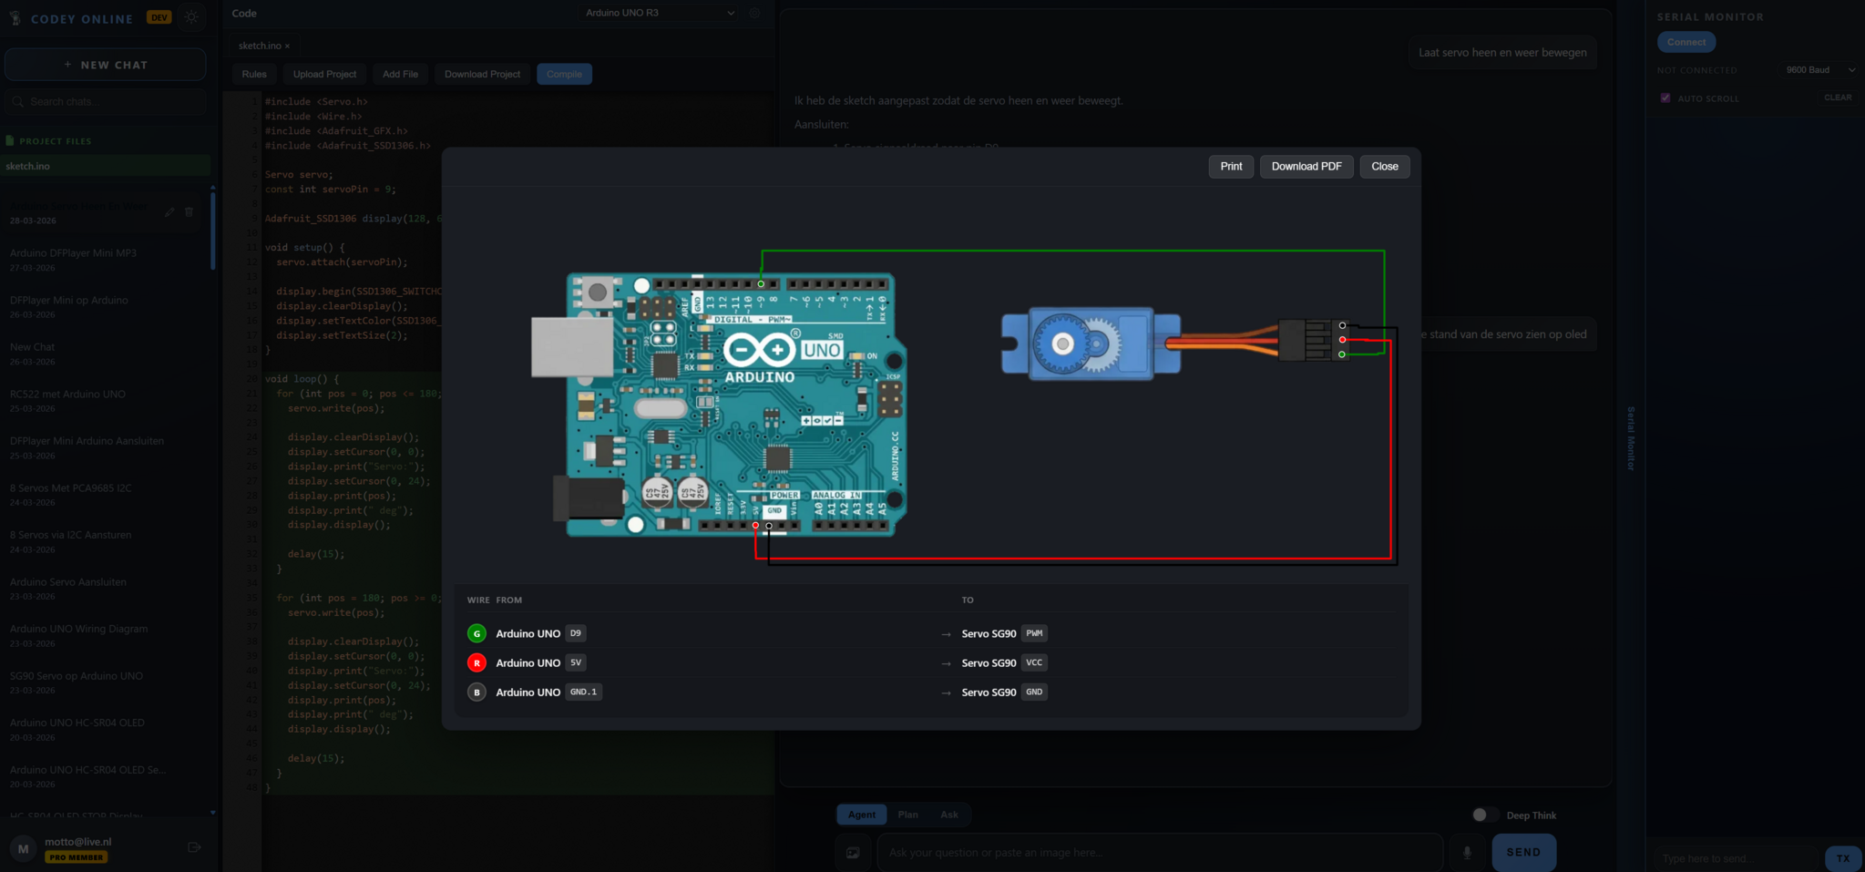Click the microphone voice input icon
This screenshot has height=872, width=1865.
(x=1467, y=853)
